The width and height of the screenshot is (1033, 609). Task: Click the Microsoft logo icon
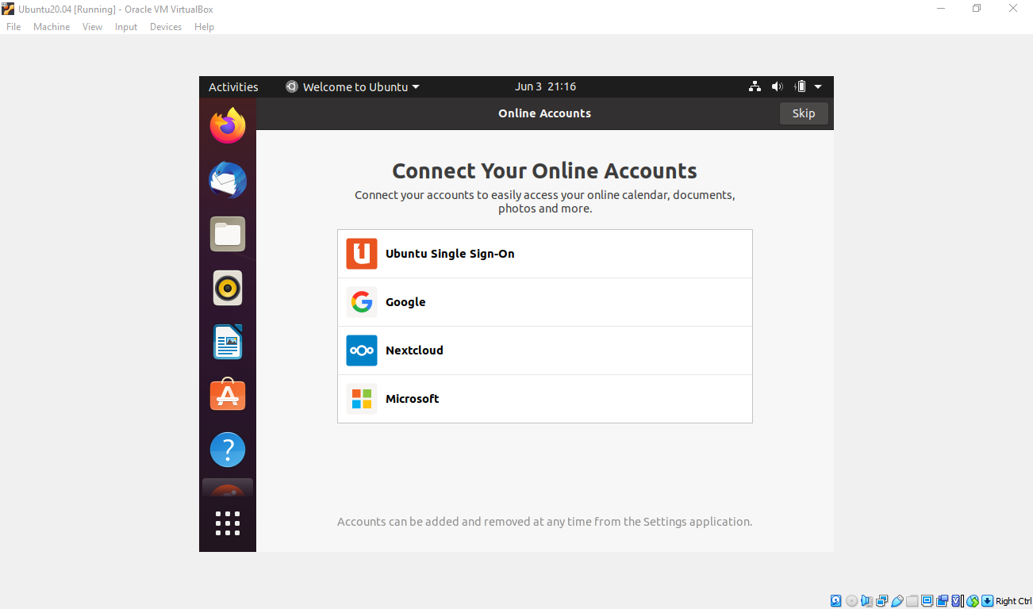point(362,399)
